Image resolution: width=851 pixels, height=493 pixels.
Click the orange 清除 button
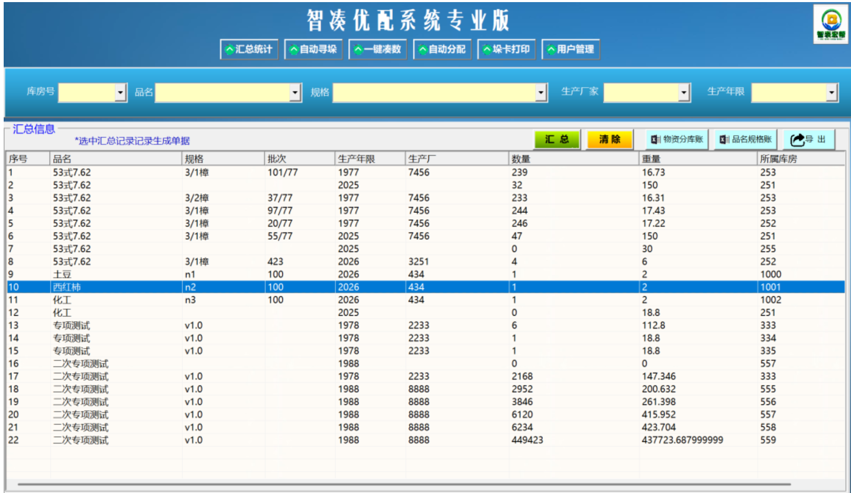point(610,139)
